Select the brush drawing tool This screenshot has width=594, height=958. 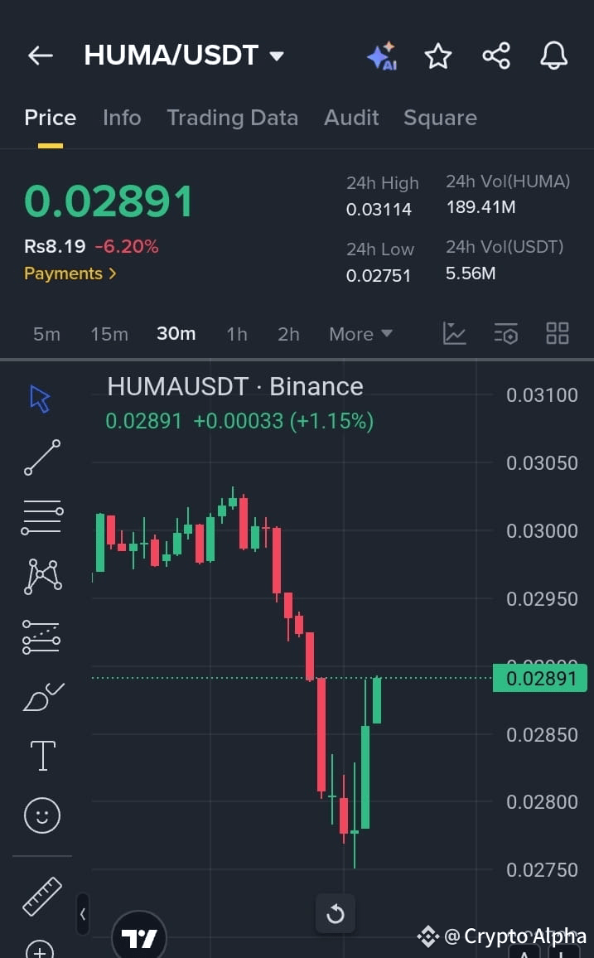[x=43, y=696]
